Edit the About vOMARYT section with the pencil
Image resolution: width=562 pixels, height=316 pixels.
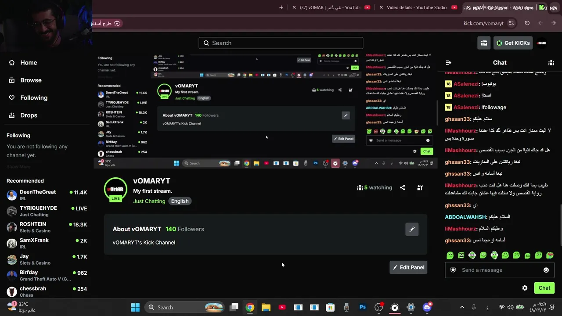[x=412, y=229]
